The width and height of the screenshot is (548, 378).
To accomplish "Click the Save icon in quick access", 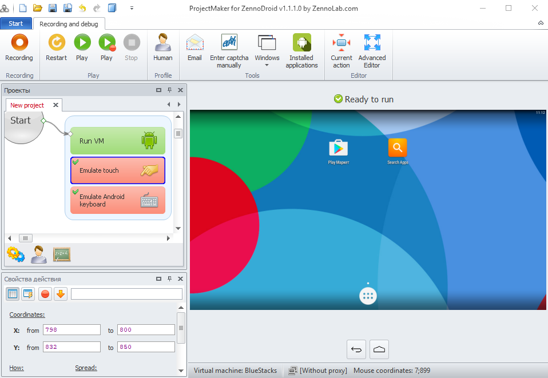I will pyautogui.click(x=53, y=7).
